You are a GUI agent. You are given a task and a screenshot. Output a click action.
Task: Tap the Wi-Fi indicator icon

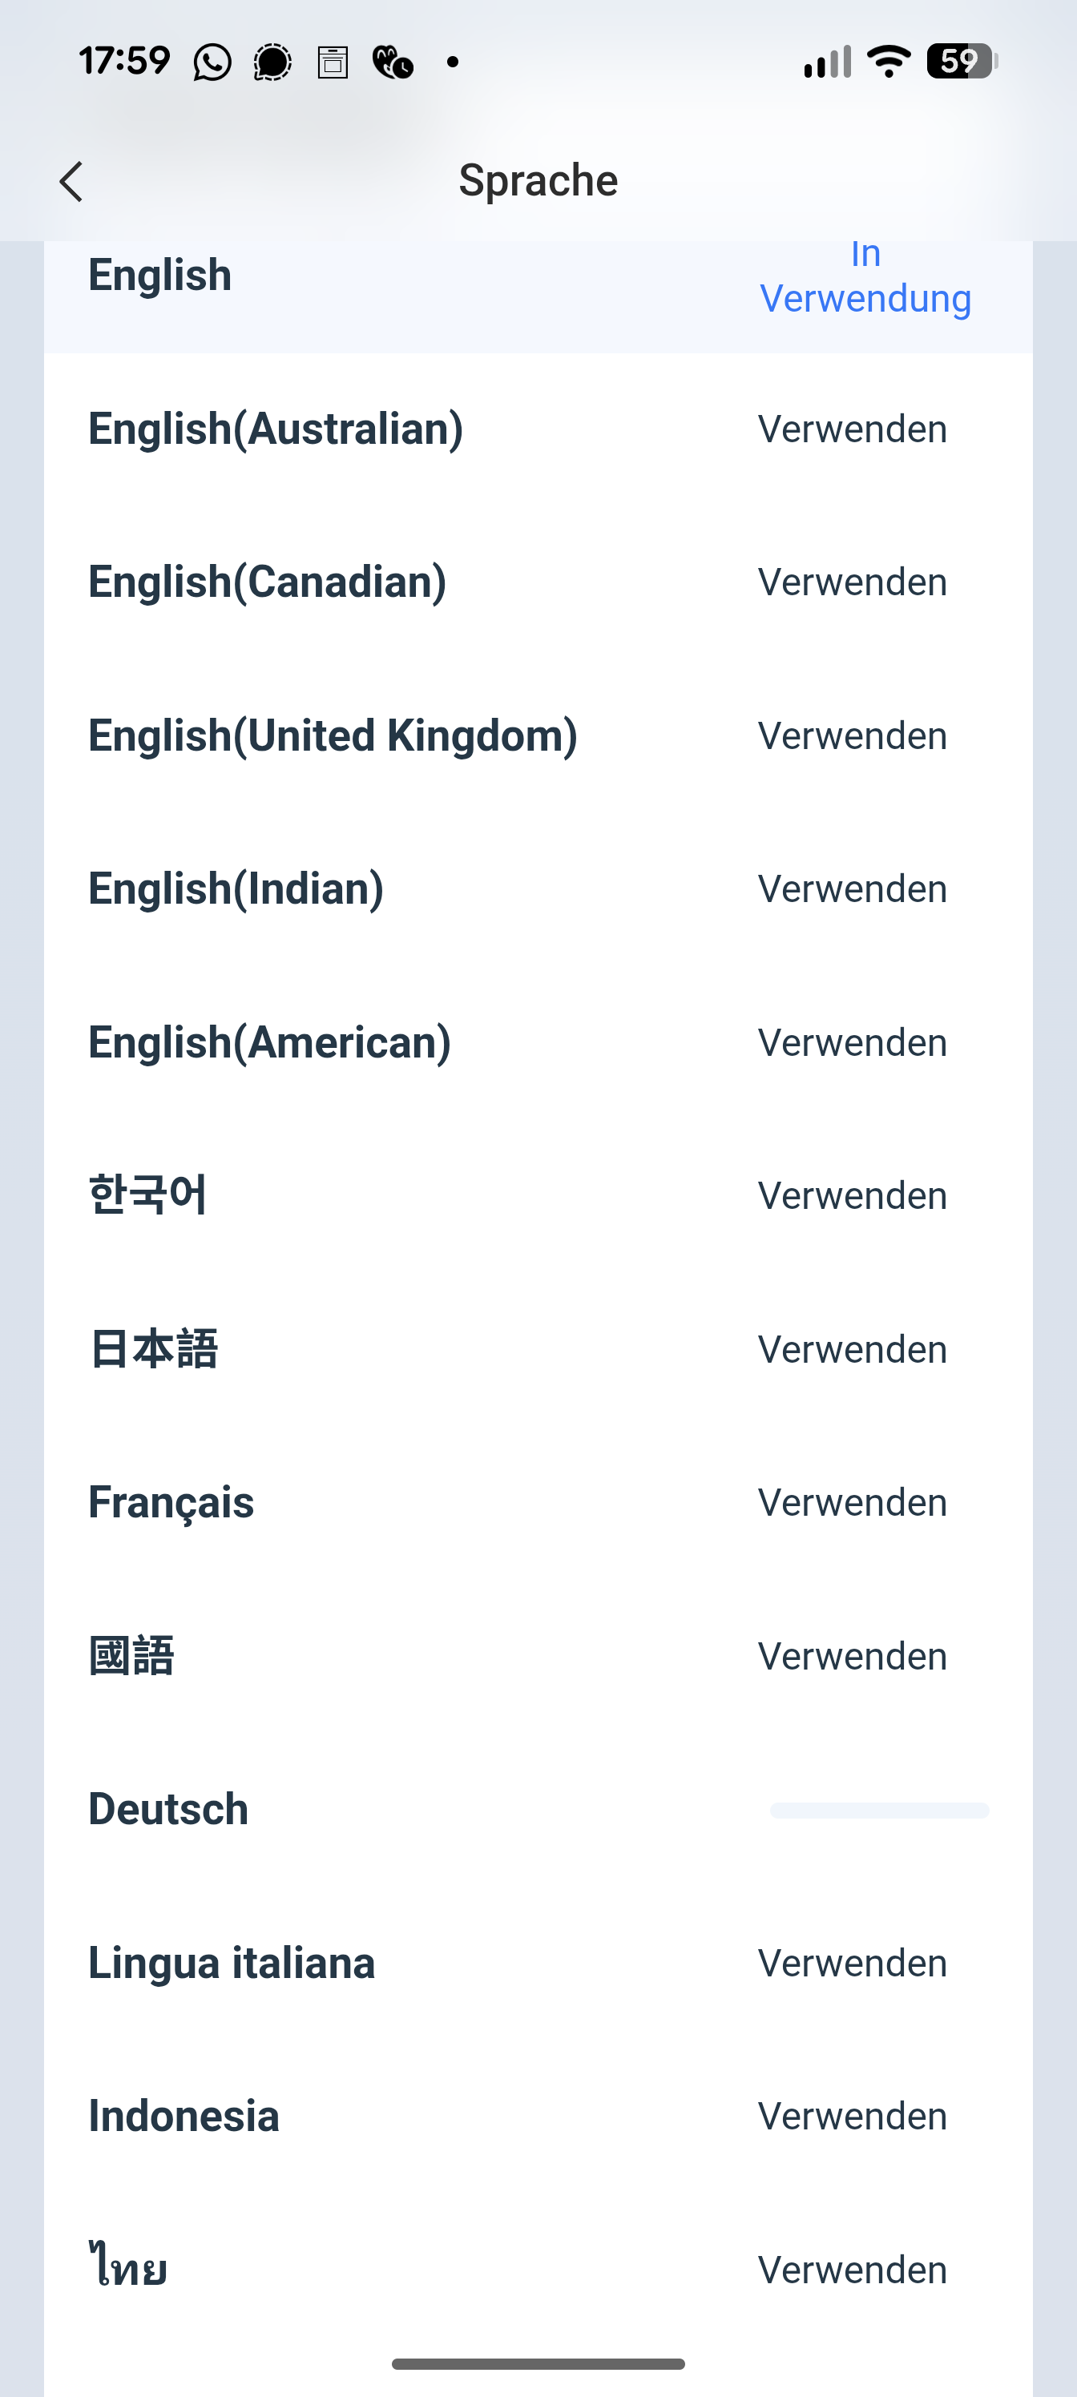click(x=889, y=62)
